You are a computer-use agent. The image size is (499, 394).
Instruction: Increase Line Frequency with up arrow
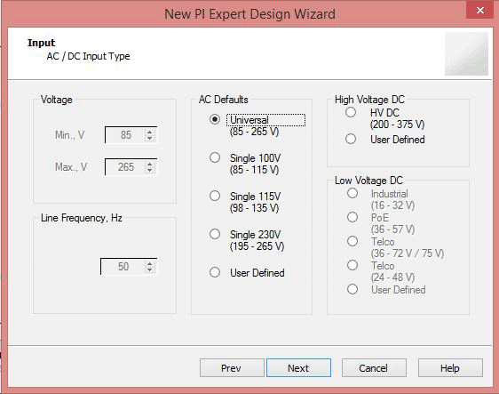(x=150, y=263)
